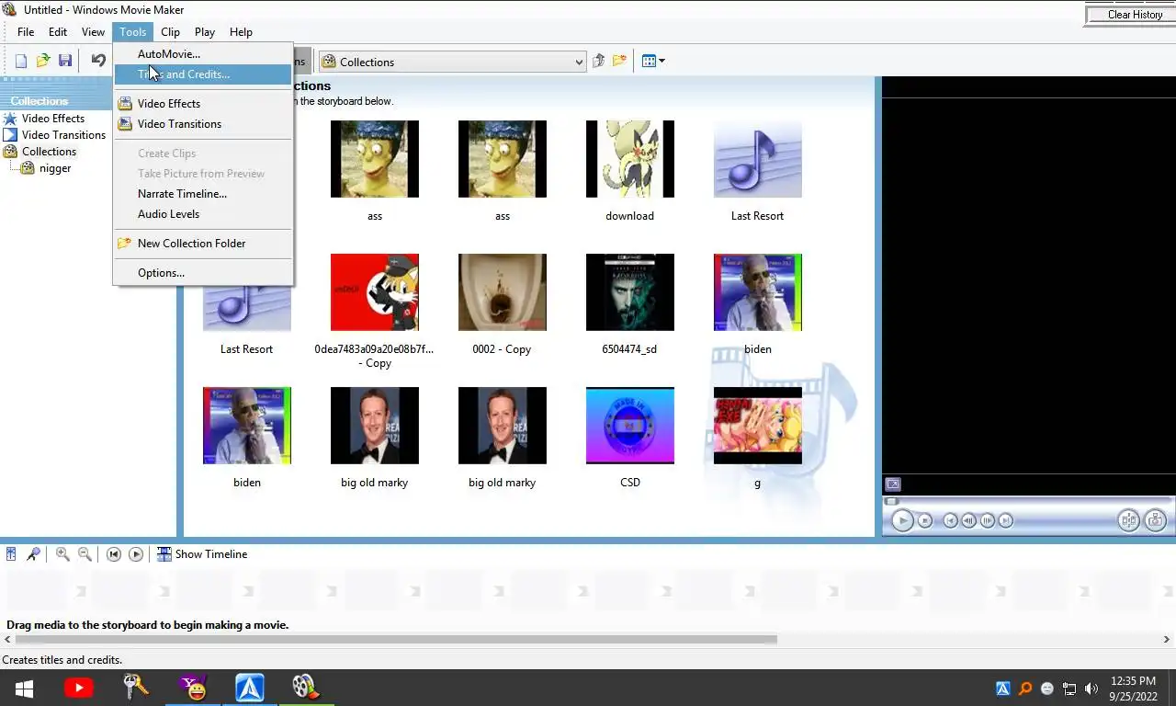Open YouTube from the taskbar

[79, 688]
